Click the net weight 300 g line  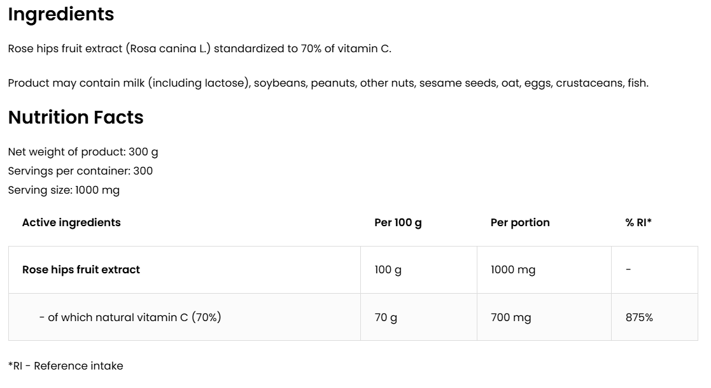[x=83, y=152]
